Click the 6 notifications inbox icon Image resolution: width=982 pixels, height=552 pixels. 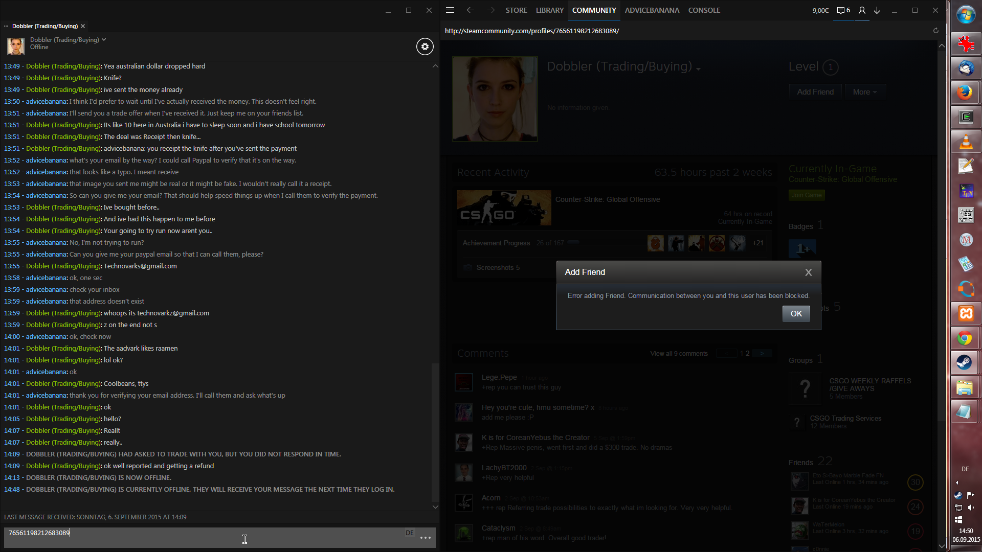click(843, 10)
